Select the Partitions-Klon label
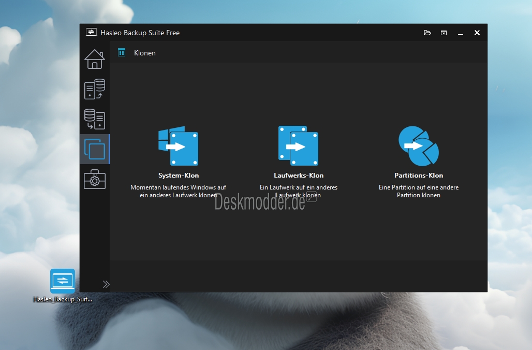The height and width of the screenshot is (350, 532). 419,176
